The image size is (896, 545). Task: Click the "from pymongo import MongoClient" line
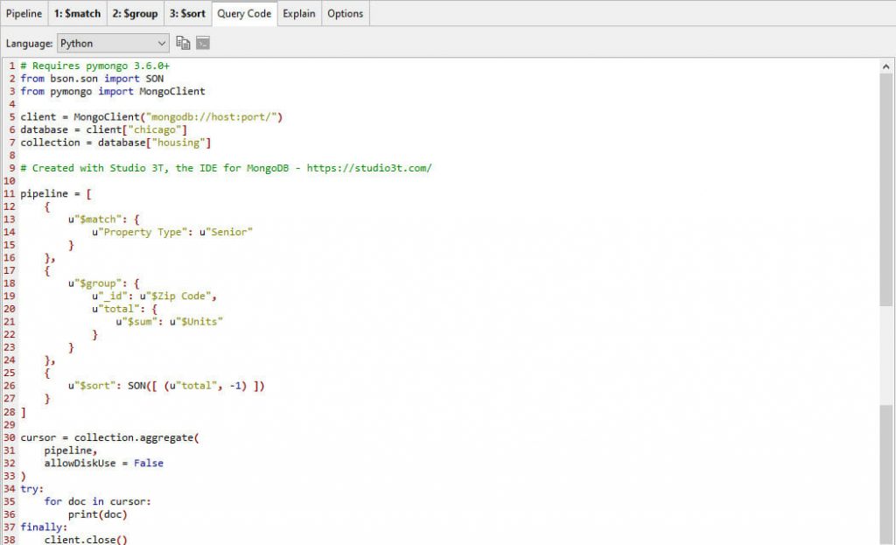[113, 91]
